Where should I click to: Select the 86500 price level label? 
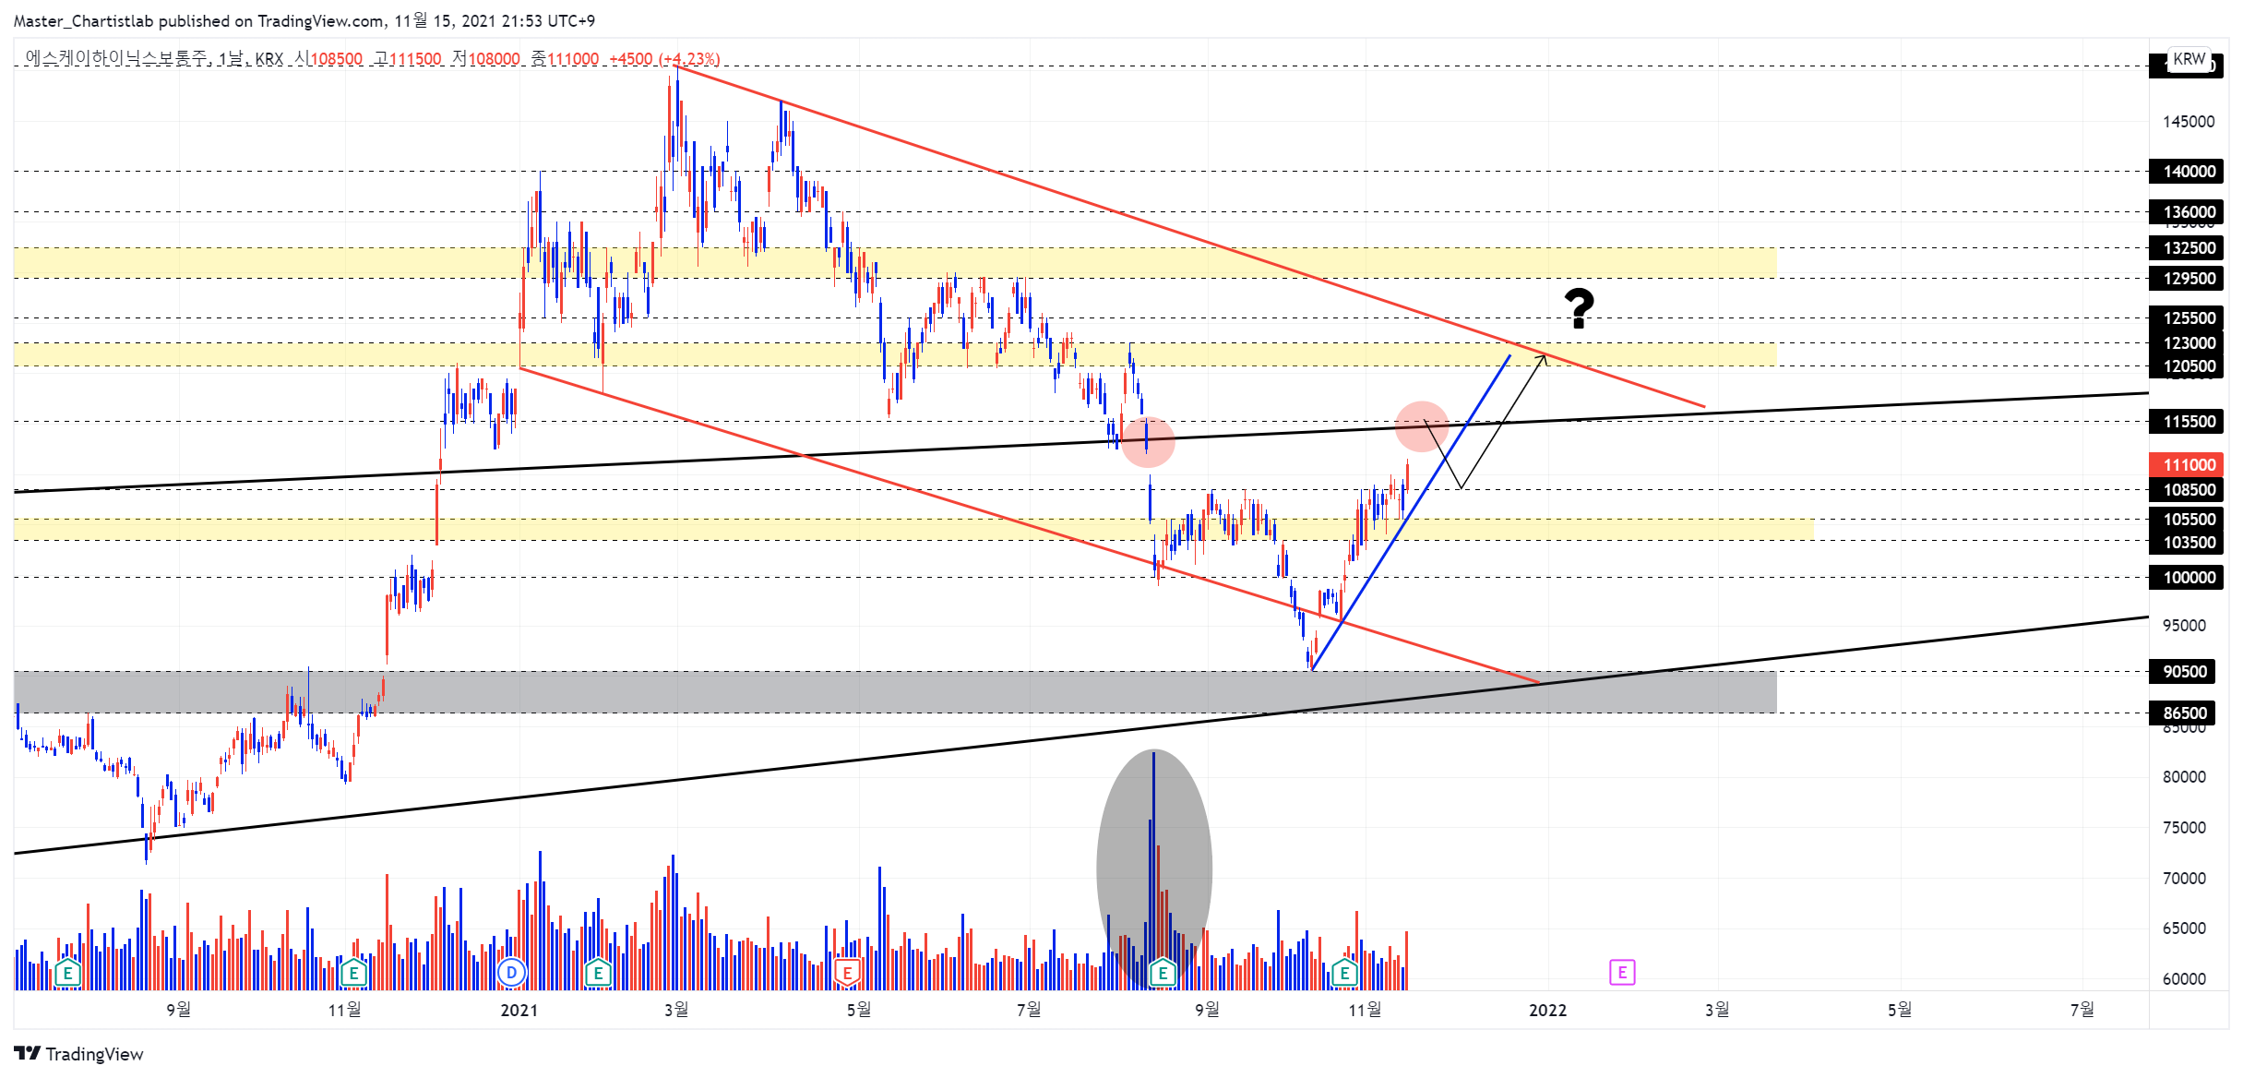2181,713
